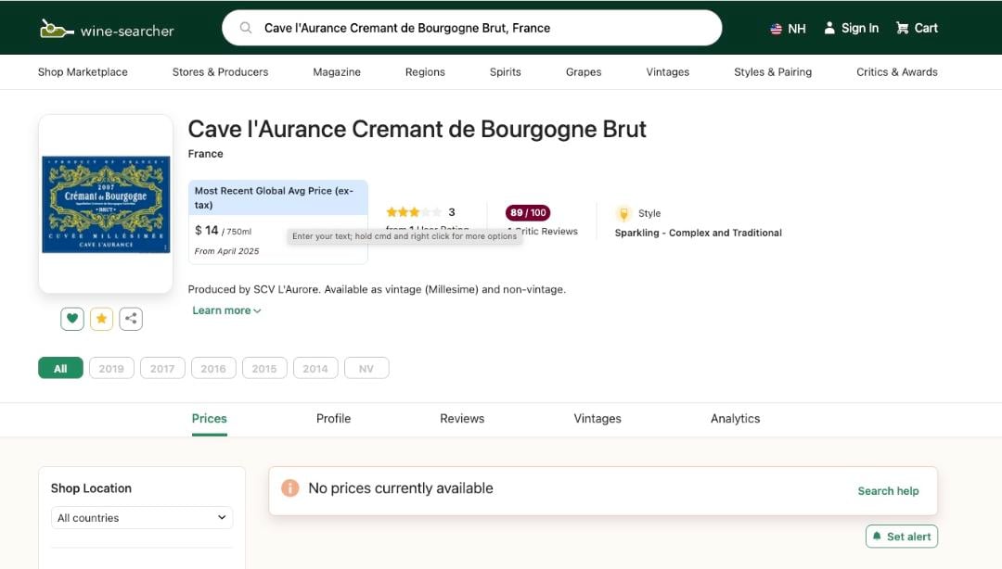The width and height of the screenshot is (1002, 569).
Task: Switch to the Profile tab
Action: point(334,419)
